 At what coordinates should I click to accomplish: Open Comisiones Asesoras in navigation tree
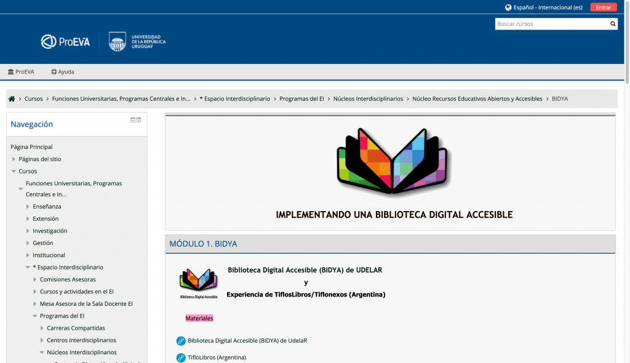(x=68, y=279)
